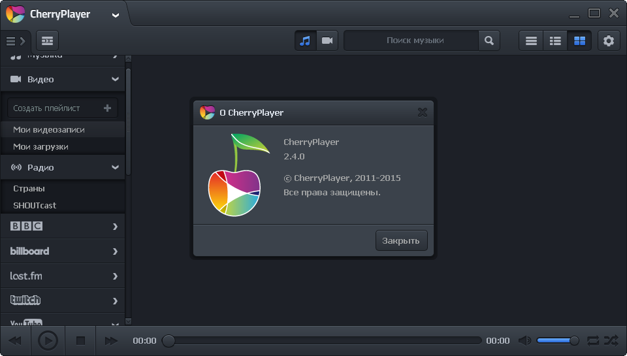Click the 'Закрыть' button
The height and width of the screenshot is (356, 627).
(402, 240)
